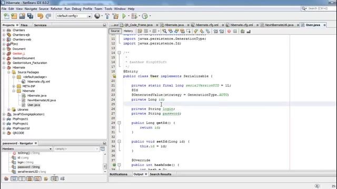This screenshot has height=189, width=337.
Task: Click the Clean and Build icon
Action: [115, 16]
